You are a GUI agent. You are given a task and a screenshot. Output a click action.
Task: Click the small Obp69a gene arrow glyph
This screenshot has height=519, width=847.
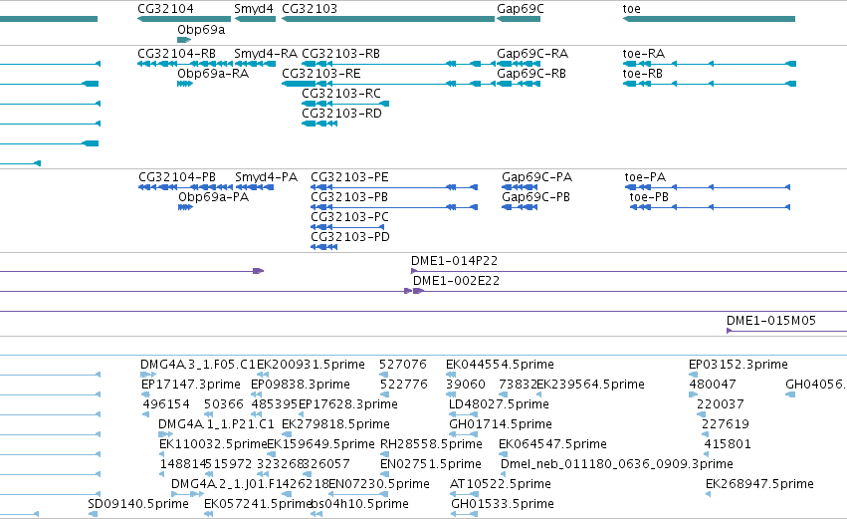(x=184, y=40)
